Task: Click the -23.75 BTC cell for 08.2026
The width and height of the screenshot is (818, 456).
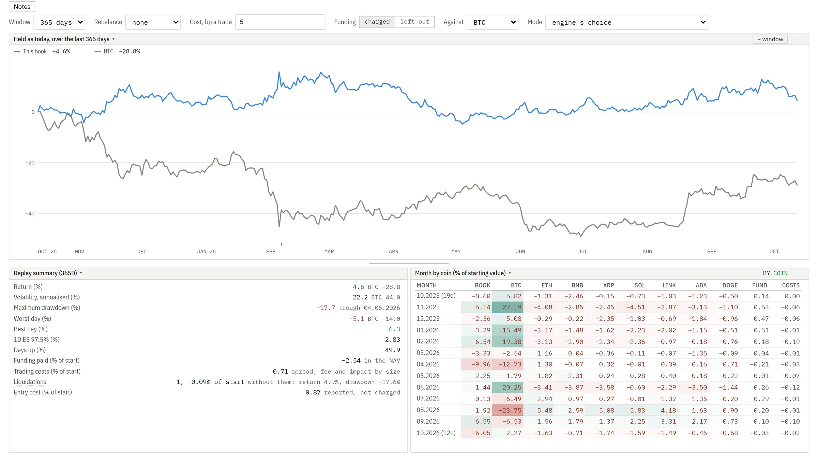Action: pos(508,410)
